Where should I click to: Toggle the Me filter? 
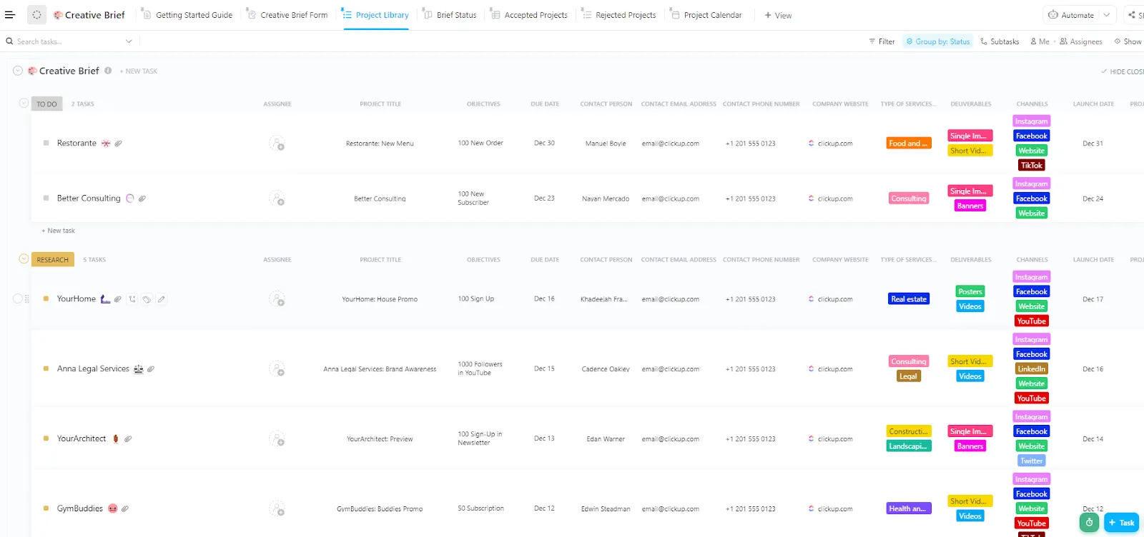coord(1040,41)
